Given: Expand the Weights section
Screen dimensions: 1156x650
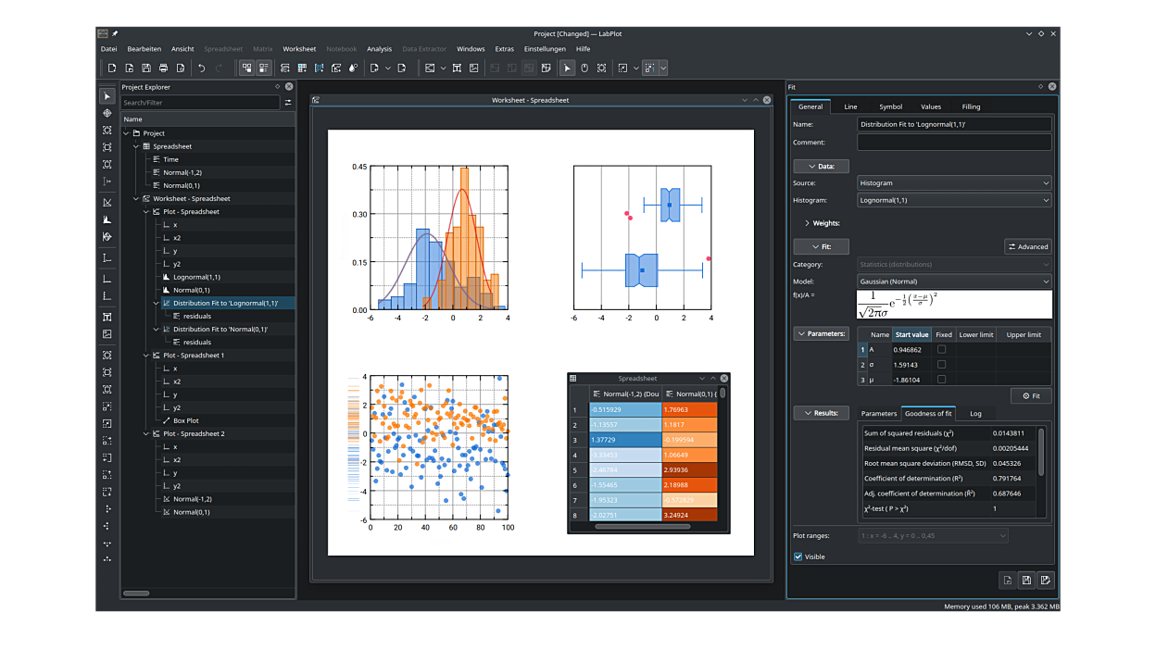Looking at the screenshot, I should click(808, 223).
